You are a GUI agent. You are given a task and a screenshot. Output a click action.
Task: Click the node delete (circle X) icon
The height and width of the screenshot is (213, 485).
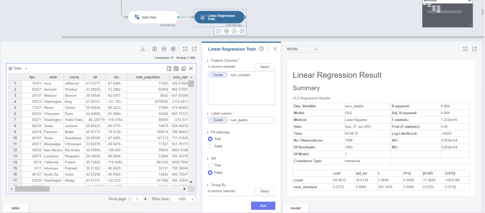(218, 31)
